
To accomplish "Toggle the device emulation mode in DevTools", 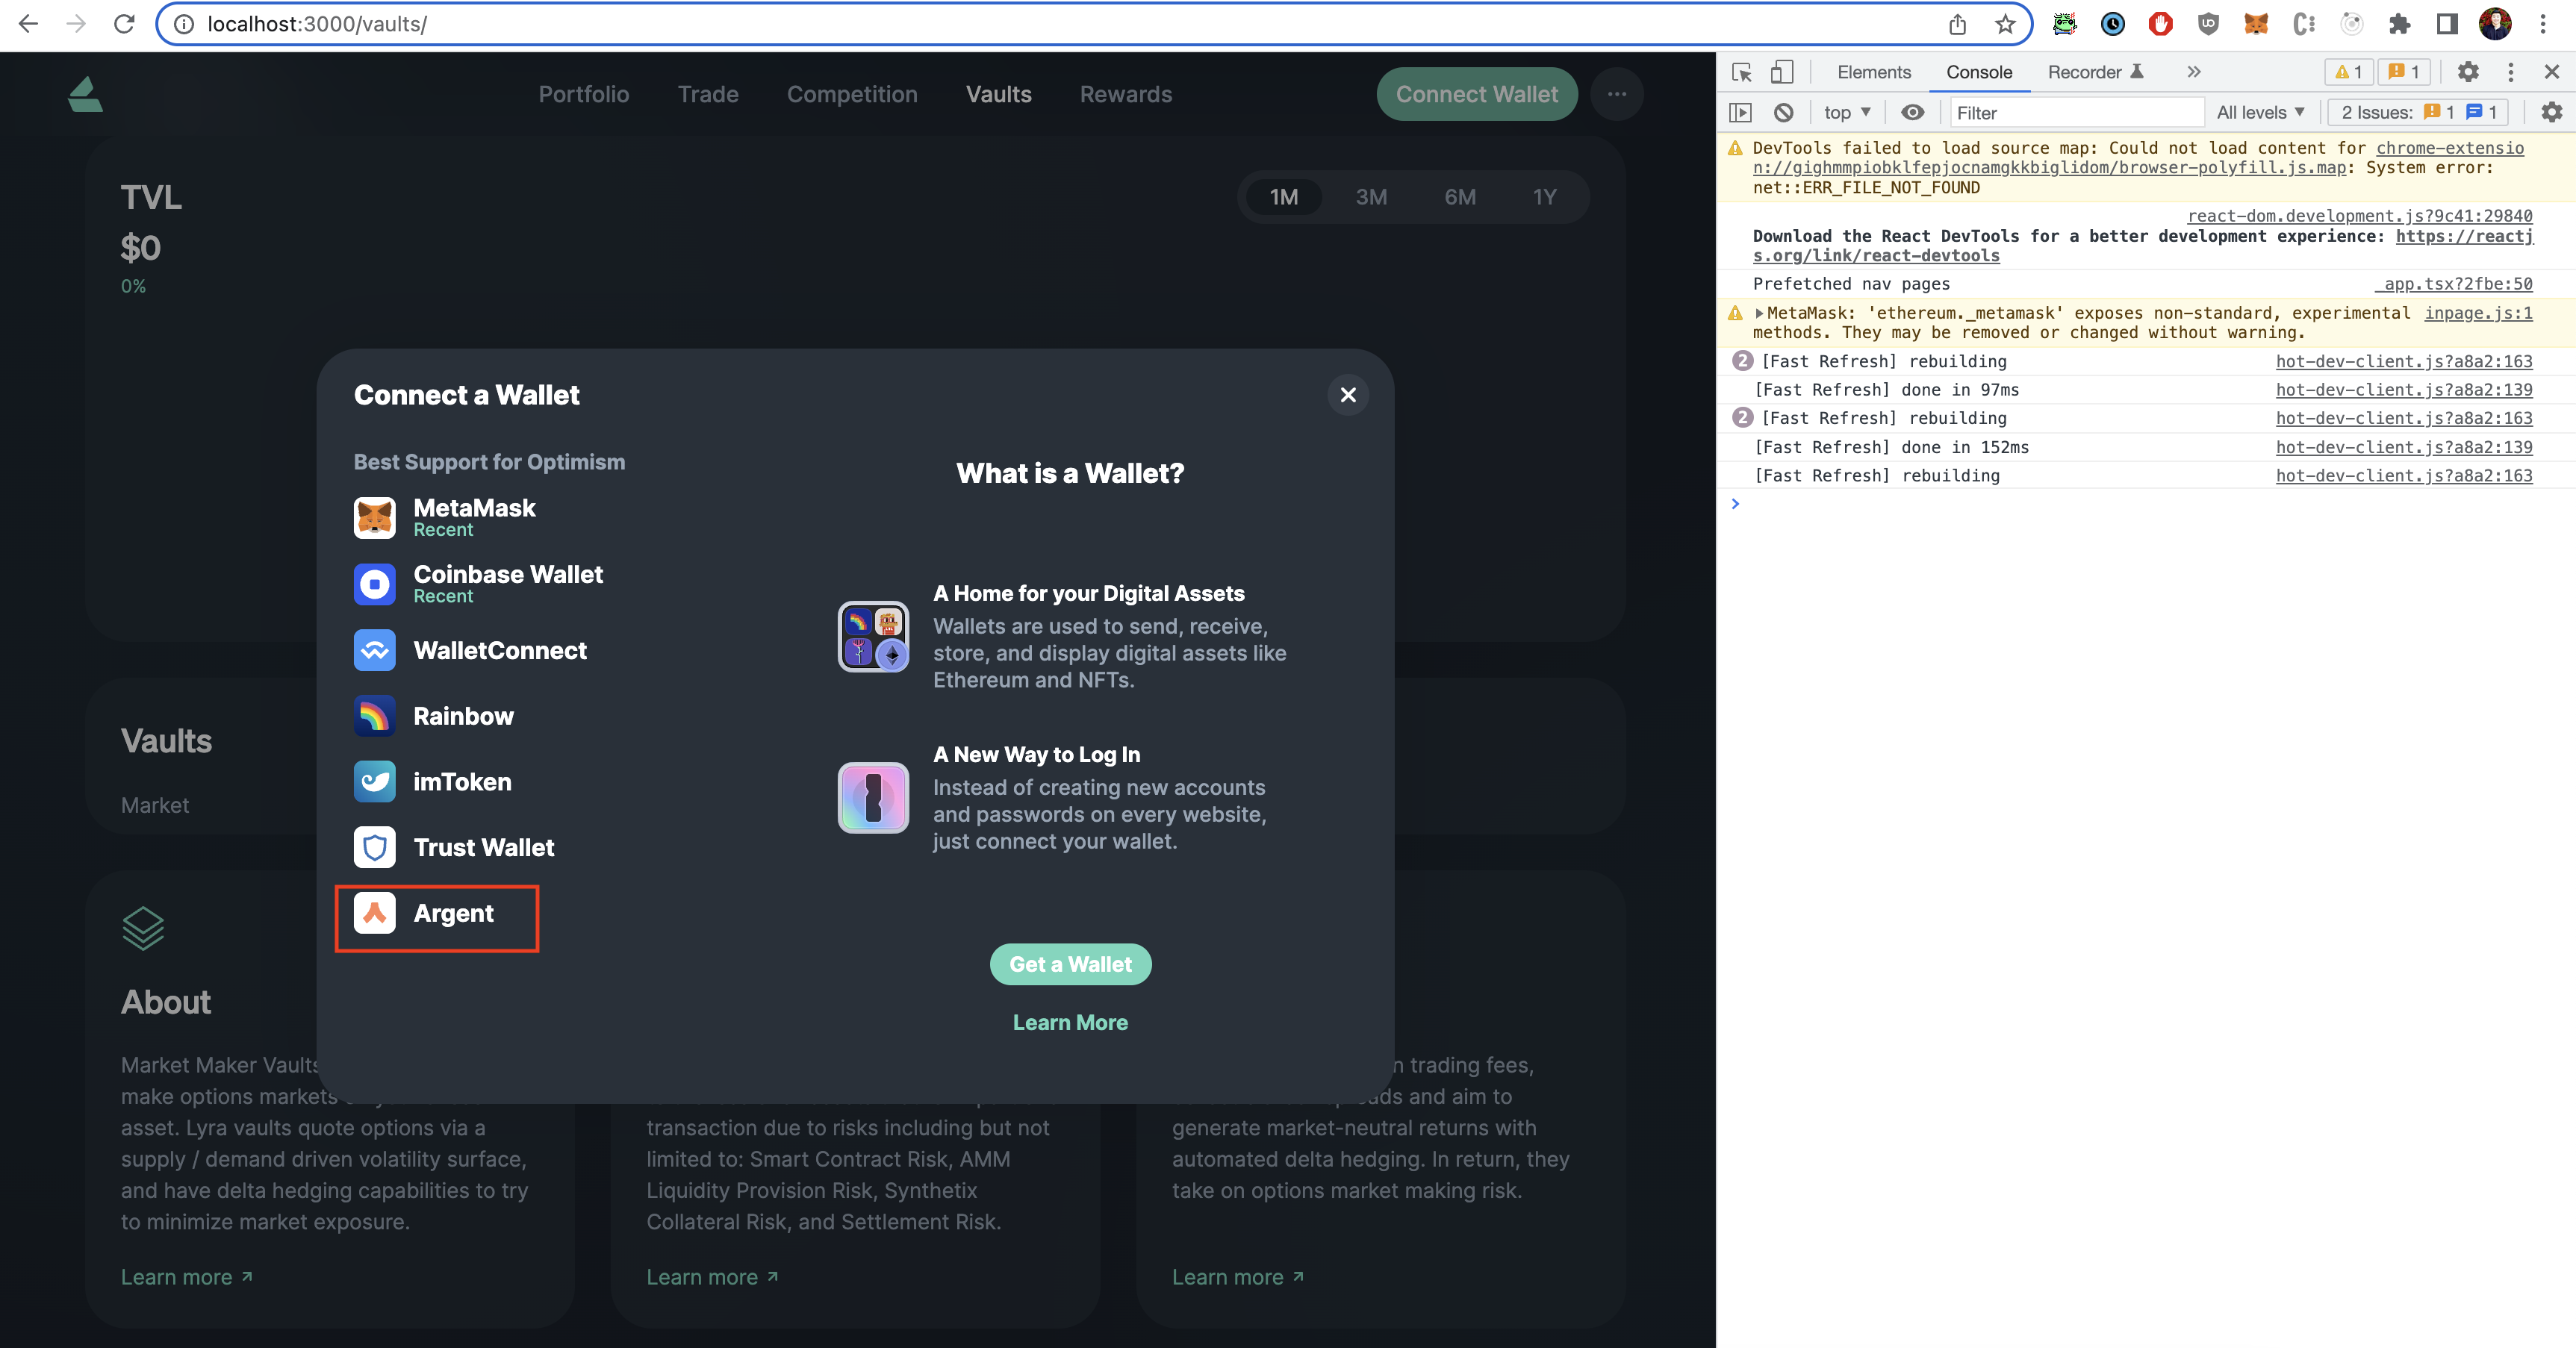I will tap(1782, 72).
